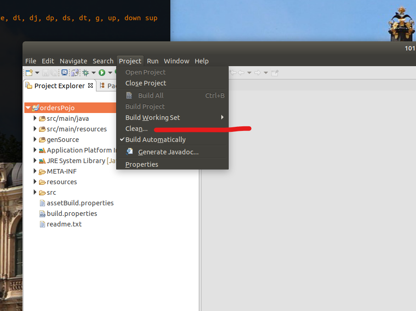Click the monitor console toolbar icon

tap(64, 73)
